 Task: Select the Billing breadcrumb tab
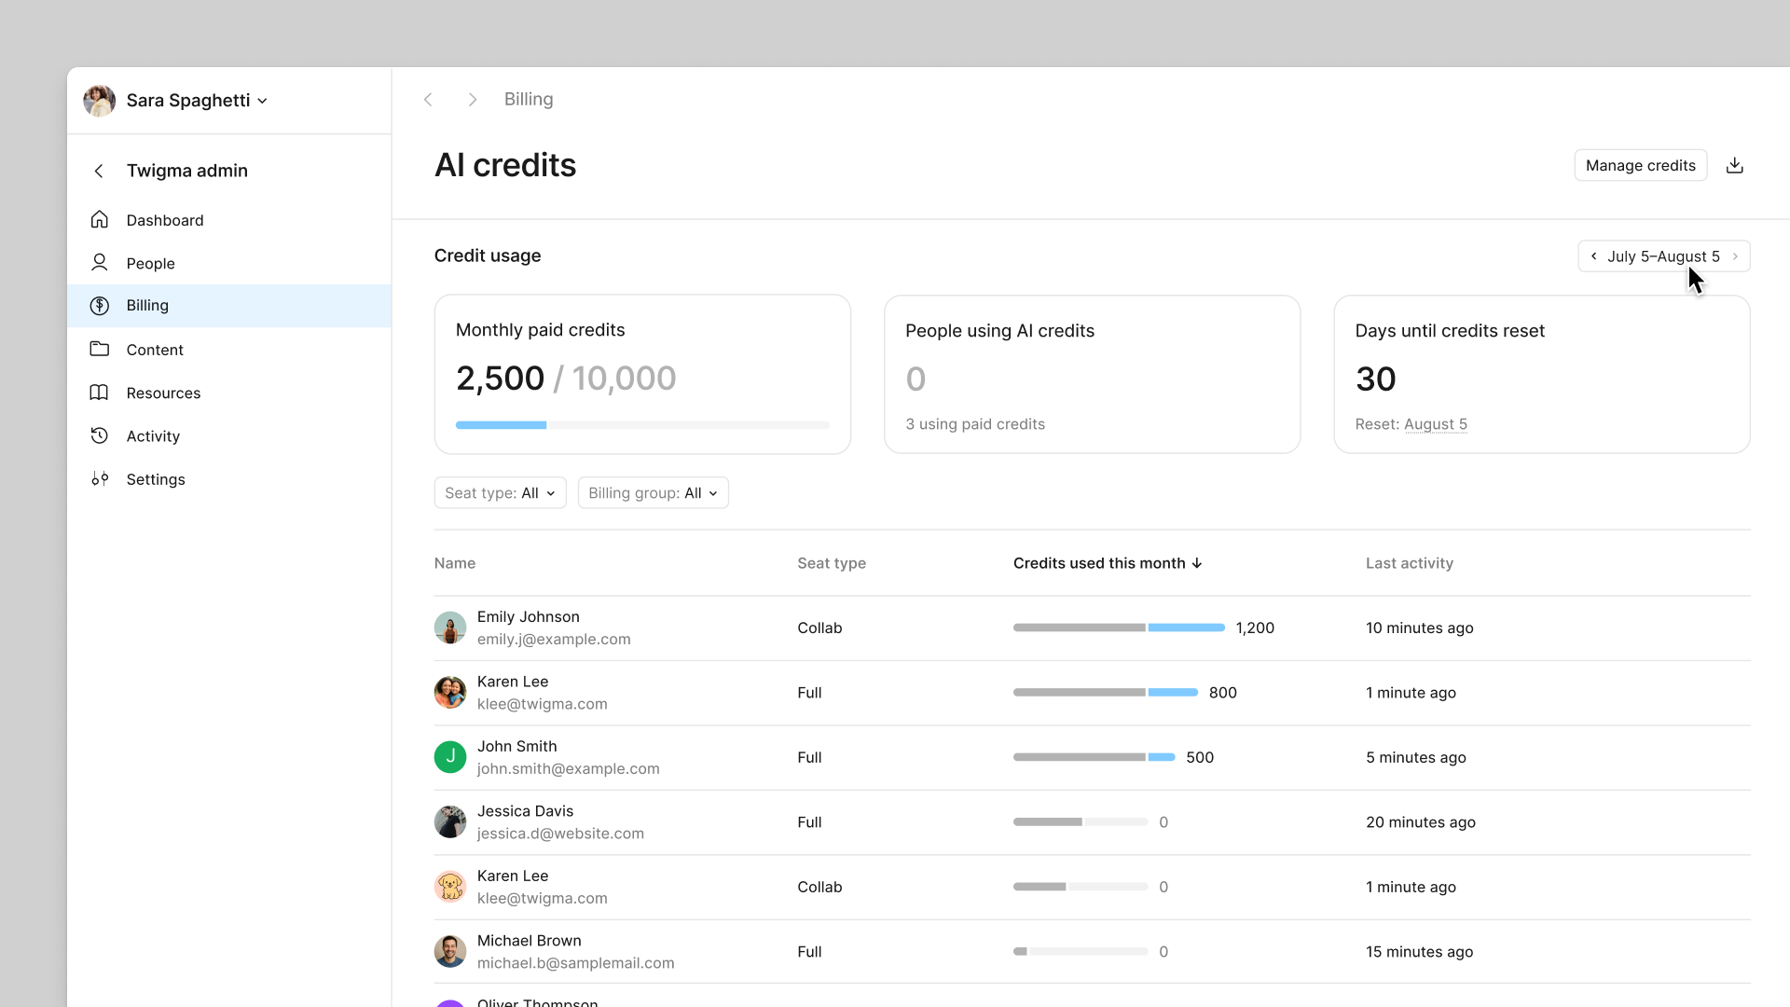(x=528, y=99)
